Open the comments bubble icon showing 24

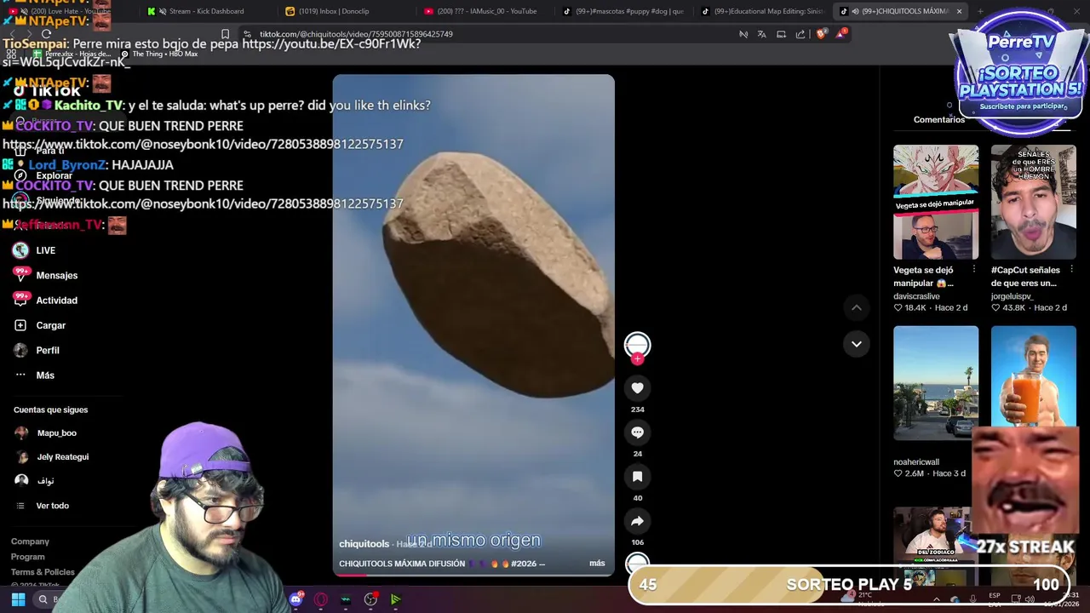click(637, 433)
